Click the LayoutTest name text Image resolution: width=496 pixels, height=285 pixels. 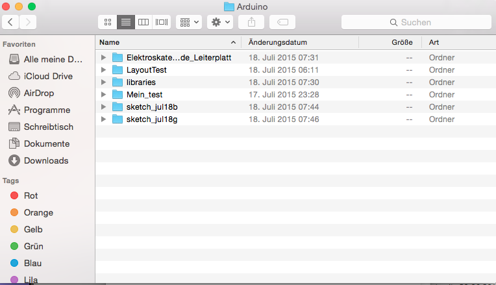tap(147, 70)
